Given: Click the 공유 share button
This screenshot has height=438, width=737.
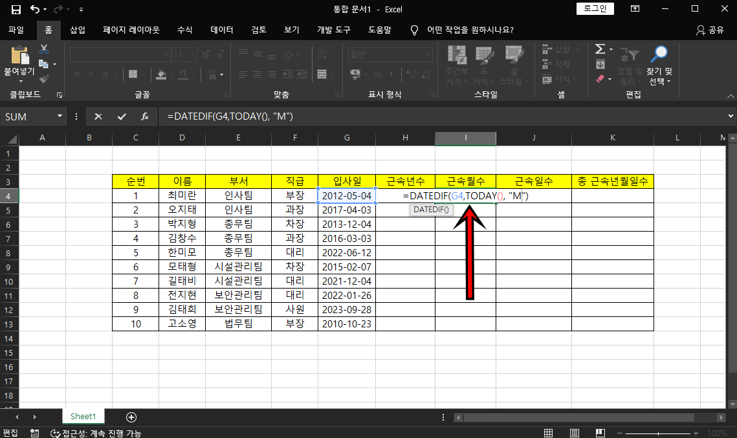Looking at the screenshot, I should coord(710,30).
